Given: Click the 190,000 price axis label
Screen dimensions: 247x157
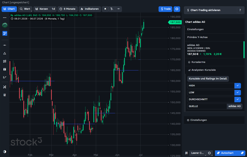Looking at the screenshot, I should [x=175, y=17].
